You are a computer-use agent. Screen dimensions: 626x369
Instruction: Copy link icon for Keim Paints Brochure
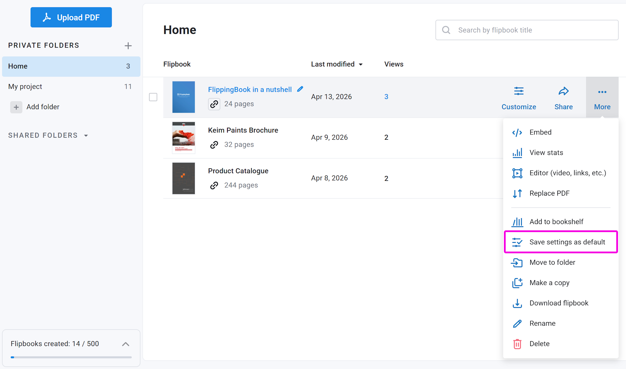click(x=214, y=145)
